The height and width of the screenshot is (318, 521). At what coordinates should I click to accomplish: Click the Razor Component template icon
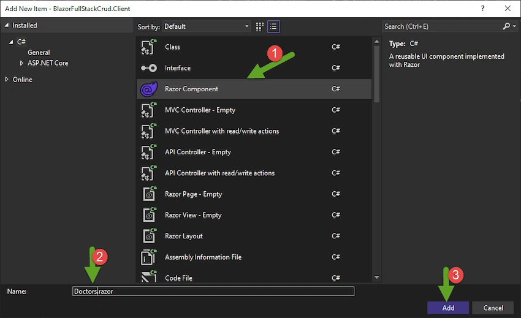point(148,89)
